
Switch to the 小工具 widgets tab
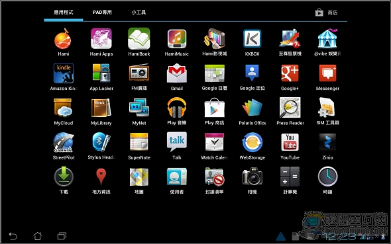139,13
